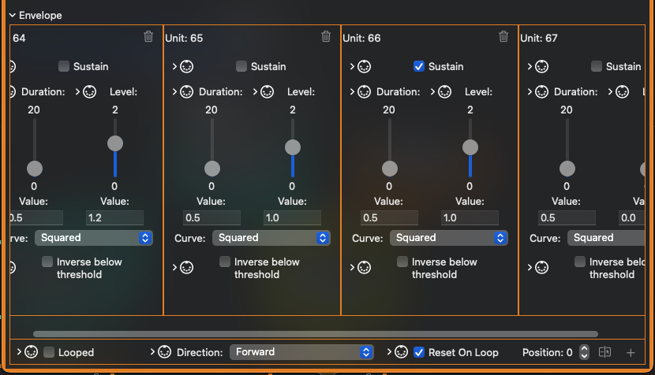Click the Duration value field in Unit 66
The image size is (655, 375).
click(x=390, y=218)
